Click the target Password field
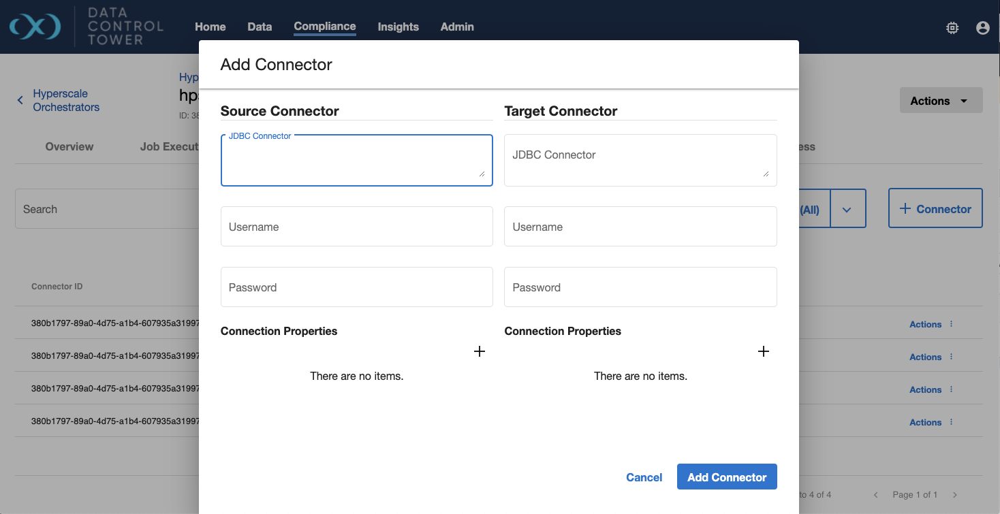 640,287
